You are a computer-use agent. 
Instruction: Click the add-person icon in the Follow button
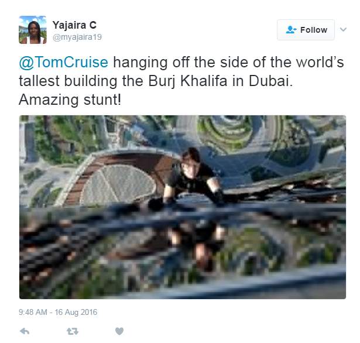point(291,30)
